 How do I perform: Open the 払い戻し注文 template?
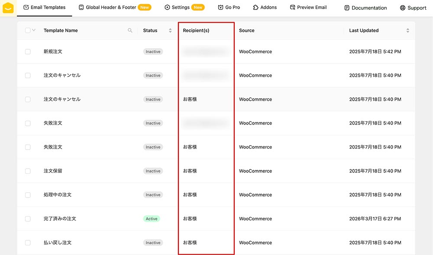[x=58, y=243]
